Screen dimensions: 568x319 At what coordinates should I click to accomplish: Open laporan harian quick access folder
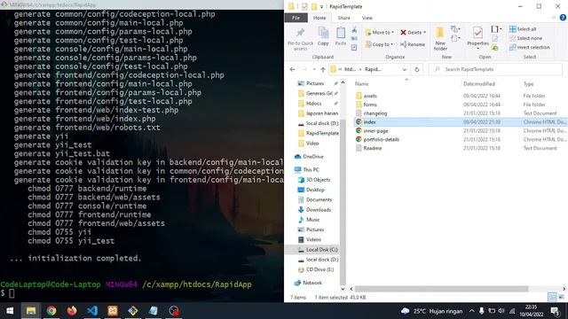321,113
